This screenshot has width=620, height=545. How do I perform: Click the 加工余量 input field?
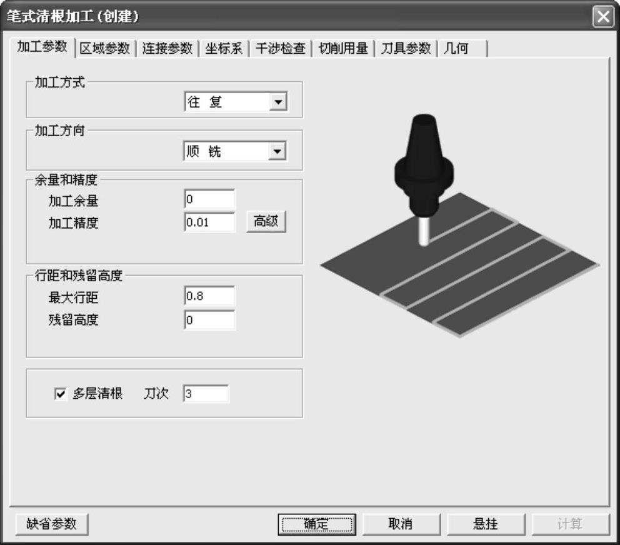tap(209, 200)
